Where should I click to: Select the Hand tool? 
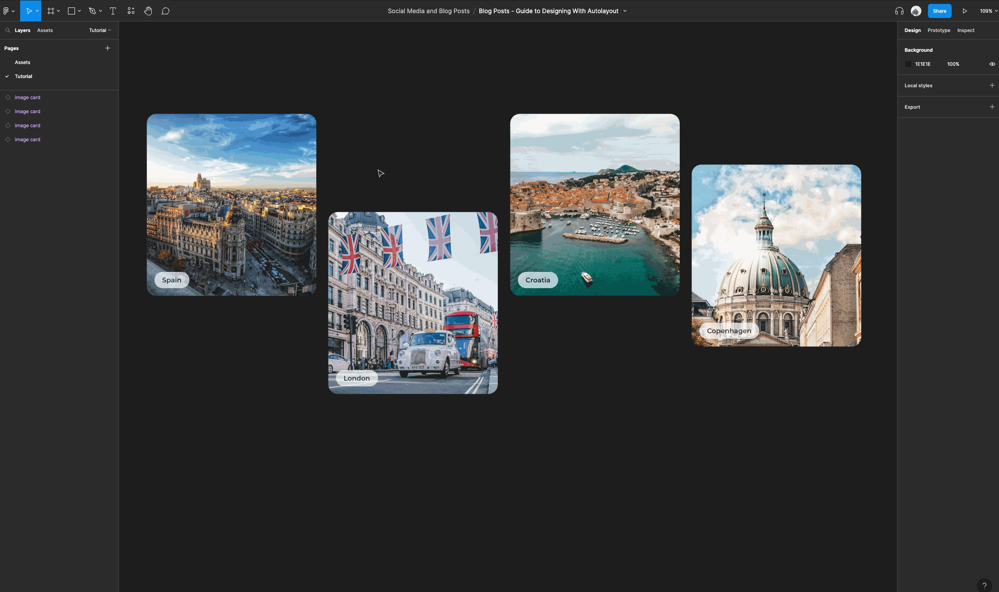[148, 11]
